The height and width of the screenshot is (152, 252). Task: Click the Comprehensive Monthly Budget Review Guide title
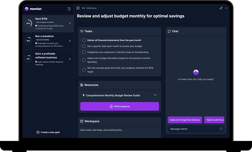(113, 96)
